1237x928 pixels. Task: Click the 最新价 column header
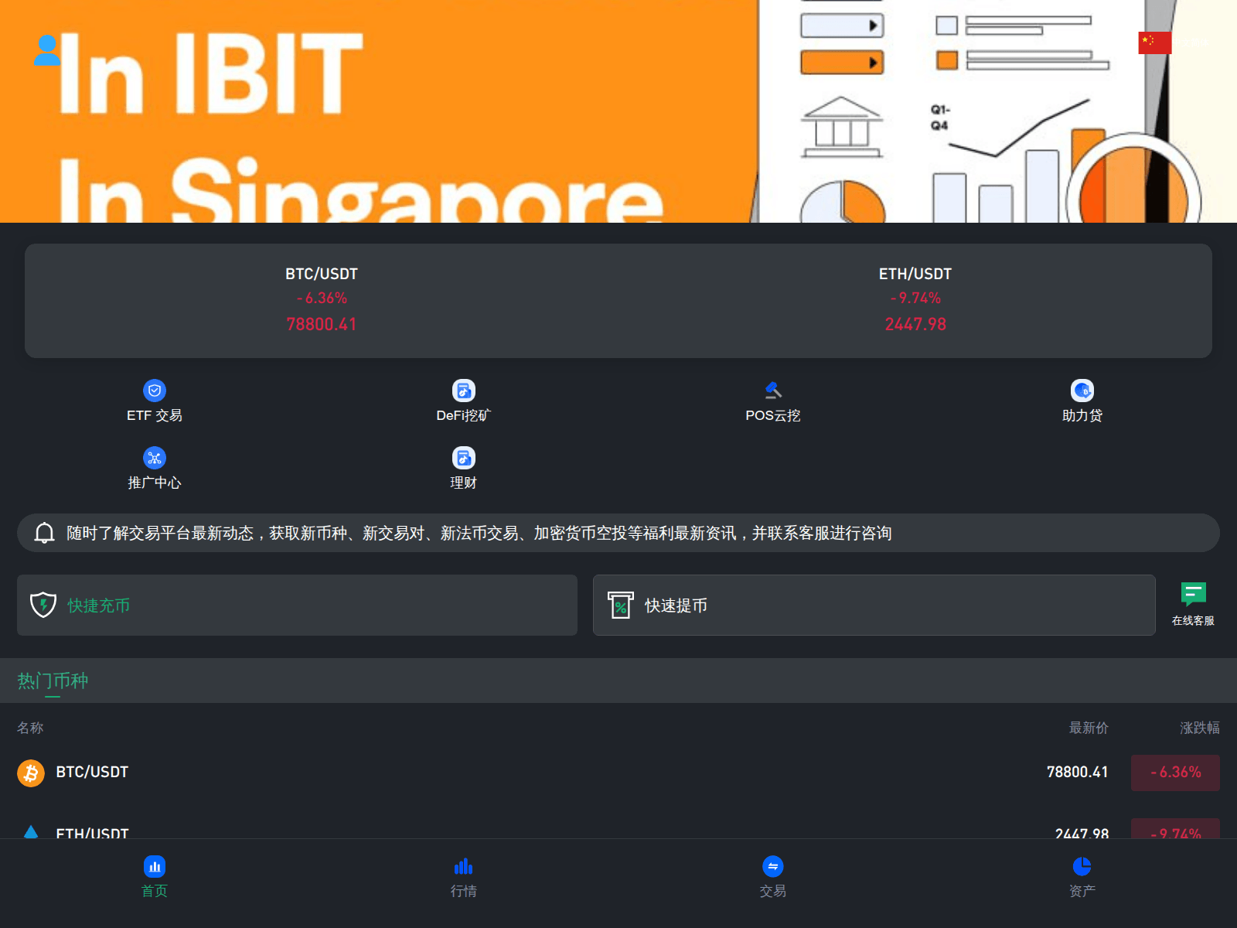coord(1089,728)
